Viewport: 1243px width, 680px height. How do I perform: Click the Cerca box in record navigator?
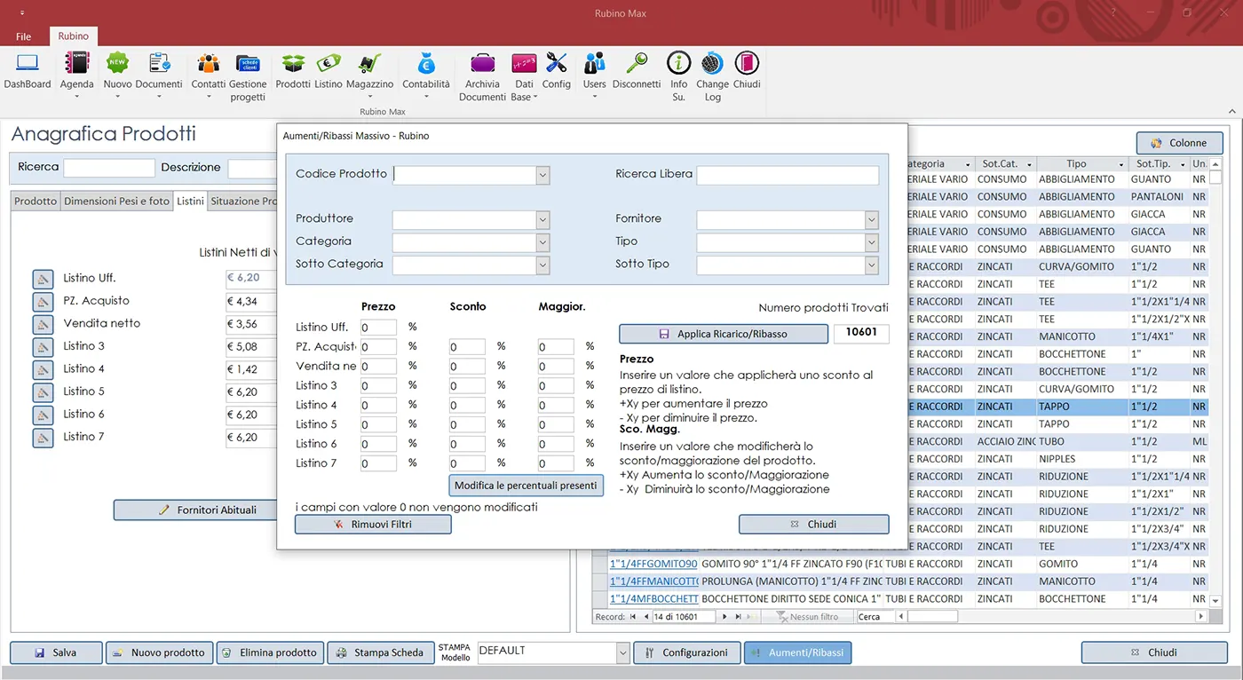pos(875,617)
